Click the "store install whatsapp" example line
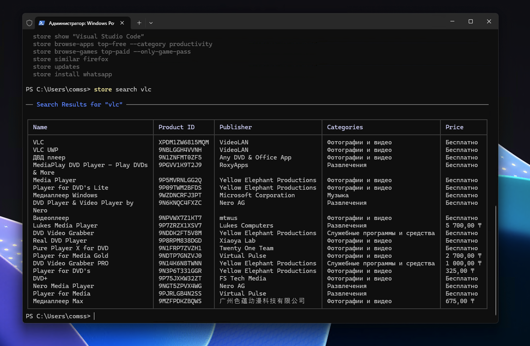This screenshot has height=346, width=530. 72,74
